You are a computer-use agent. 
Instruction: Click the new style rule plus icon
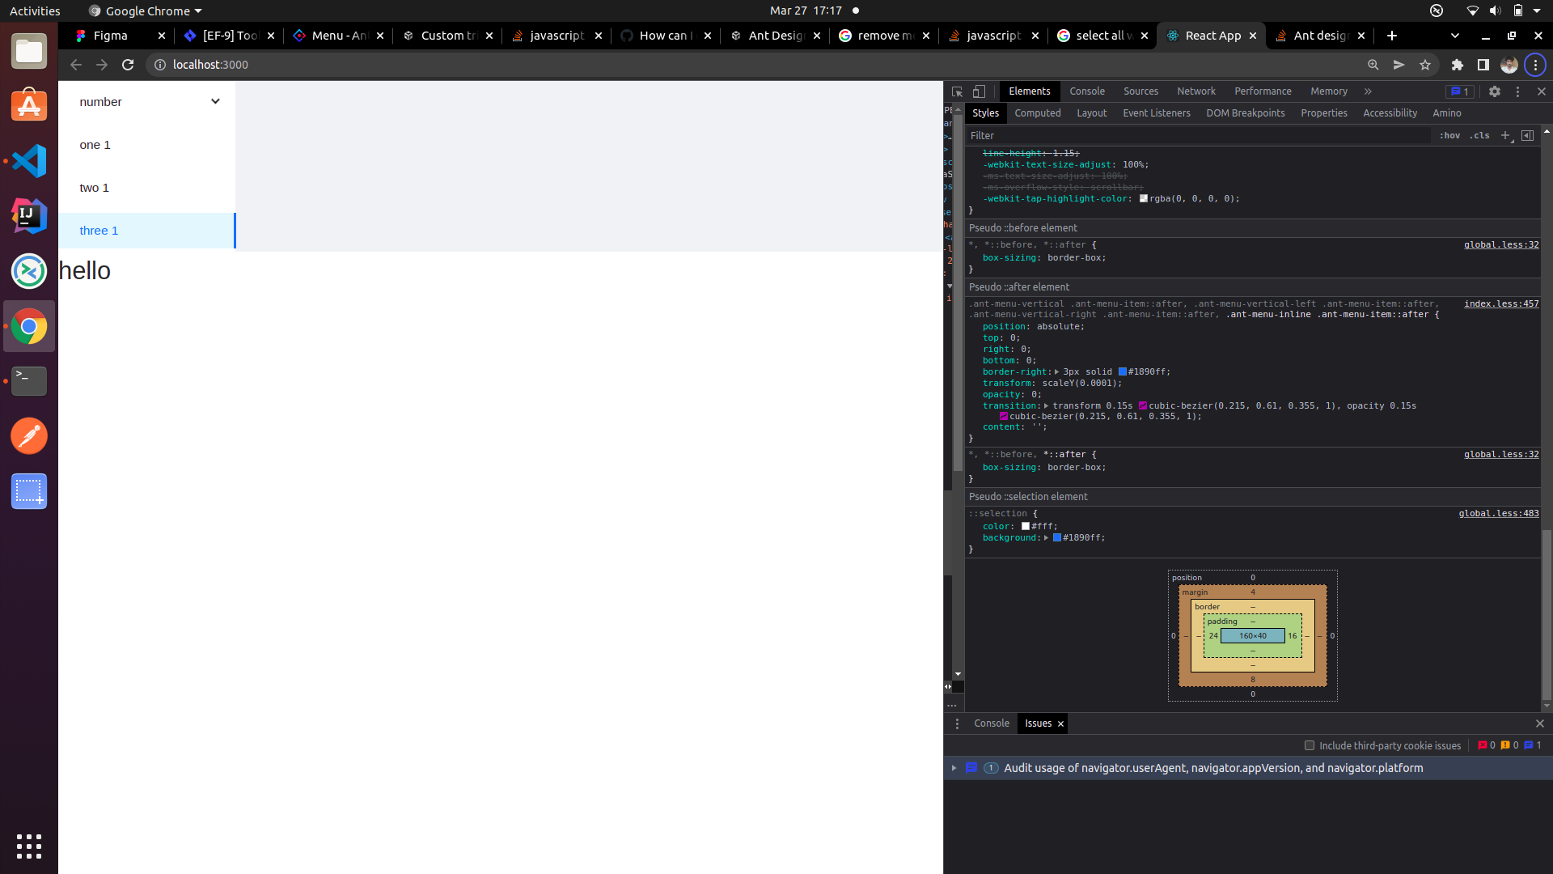coord(1505,135)
